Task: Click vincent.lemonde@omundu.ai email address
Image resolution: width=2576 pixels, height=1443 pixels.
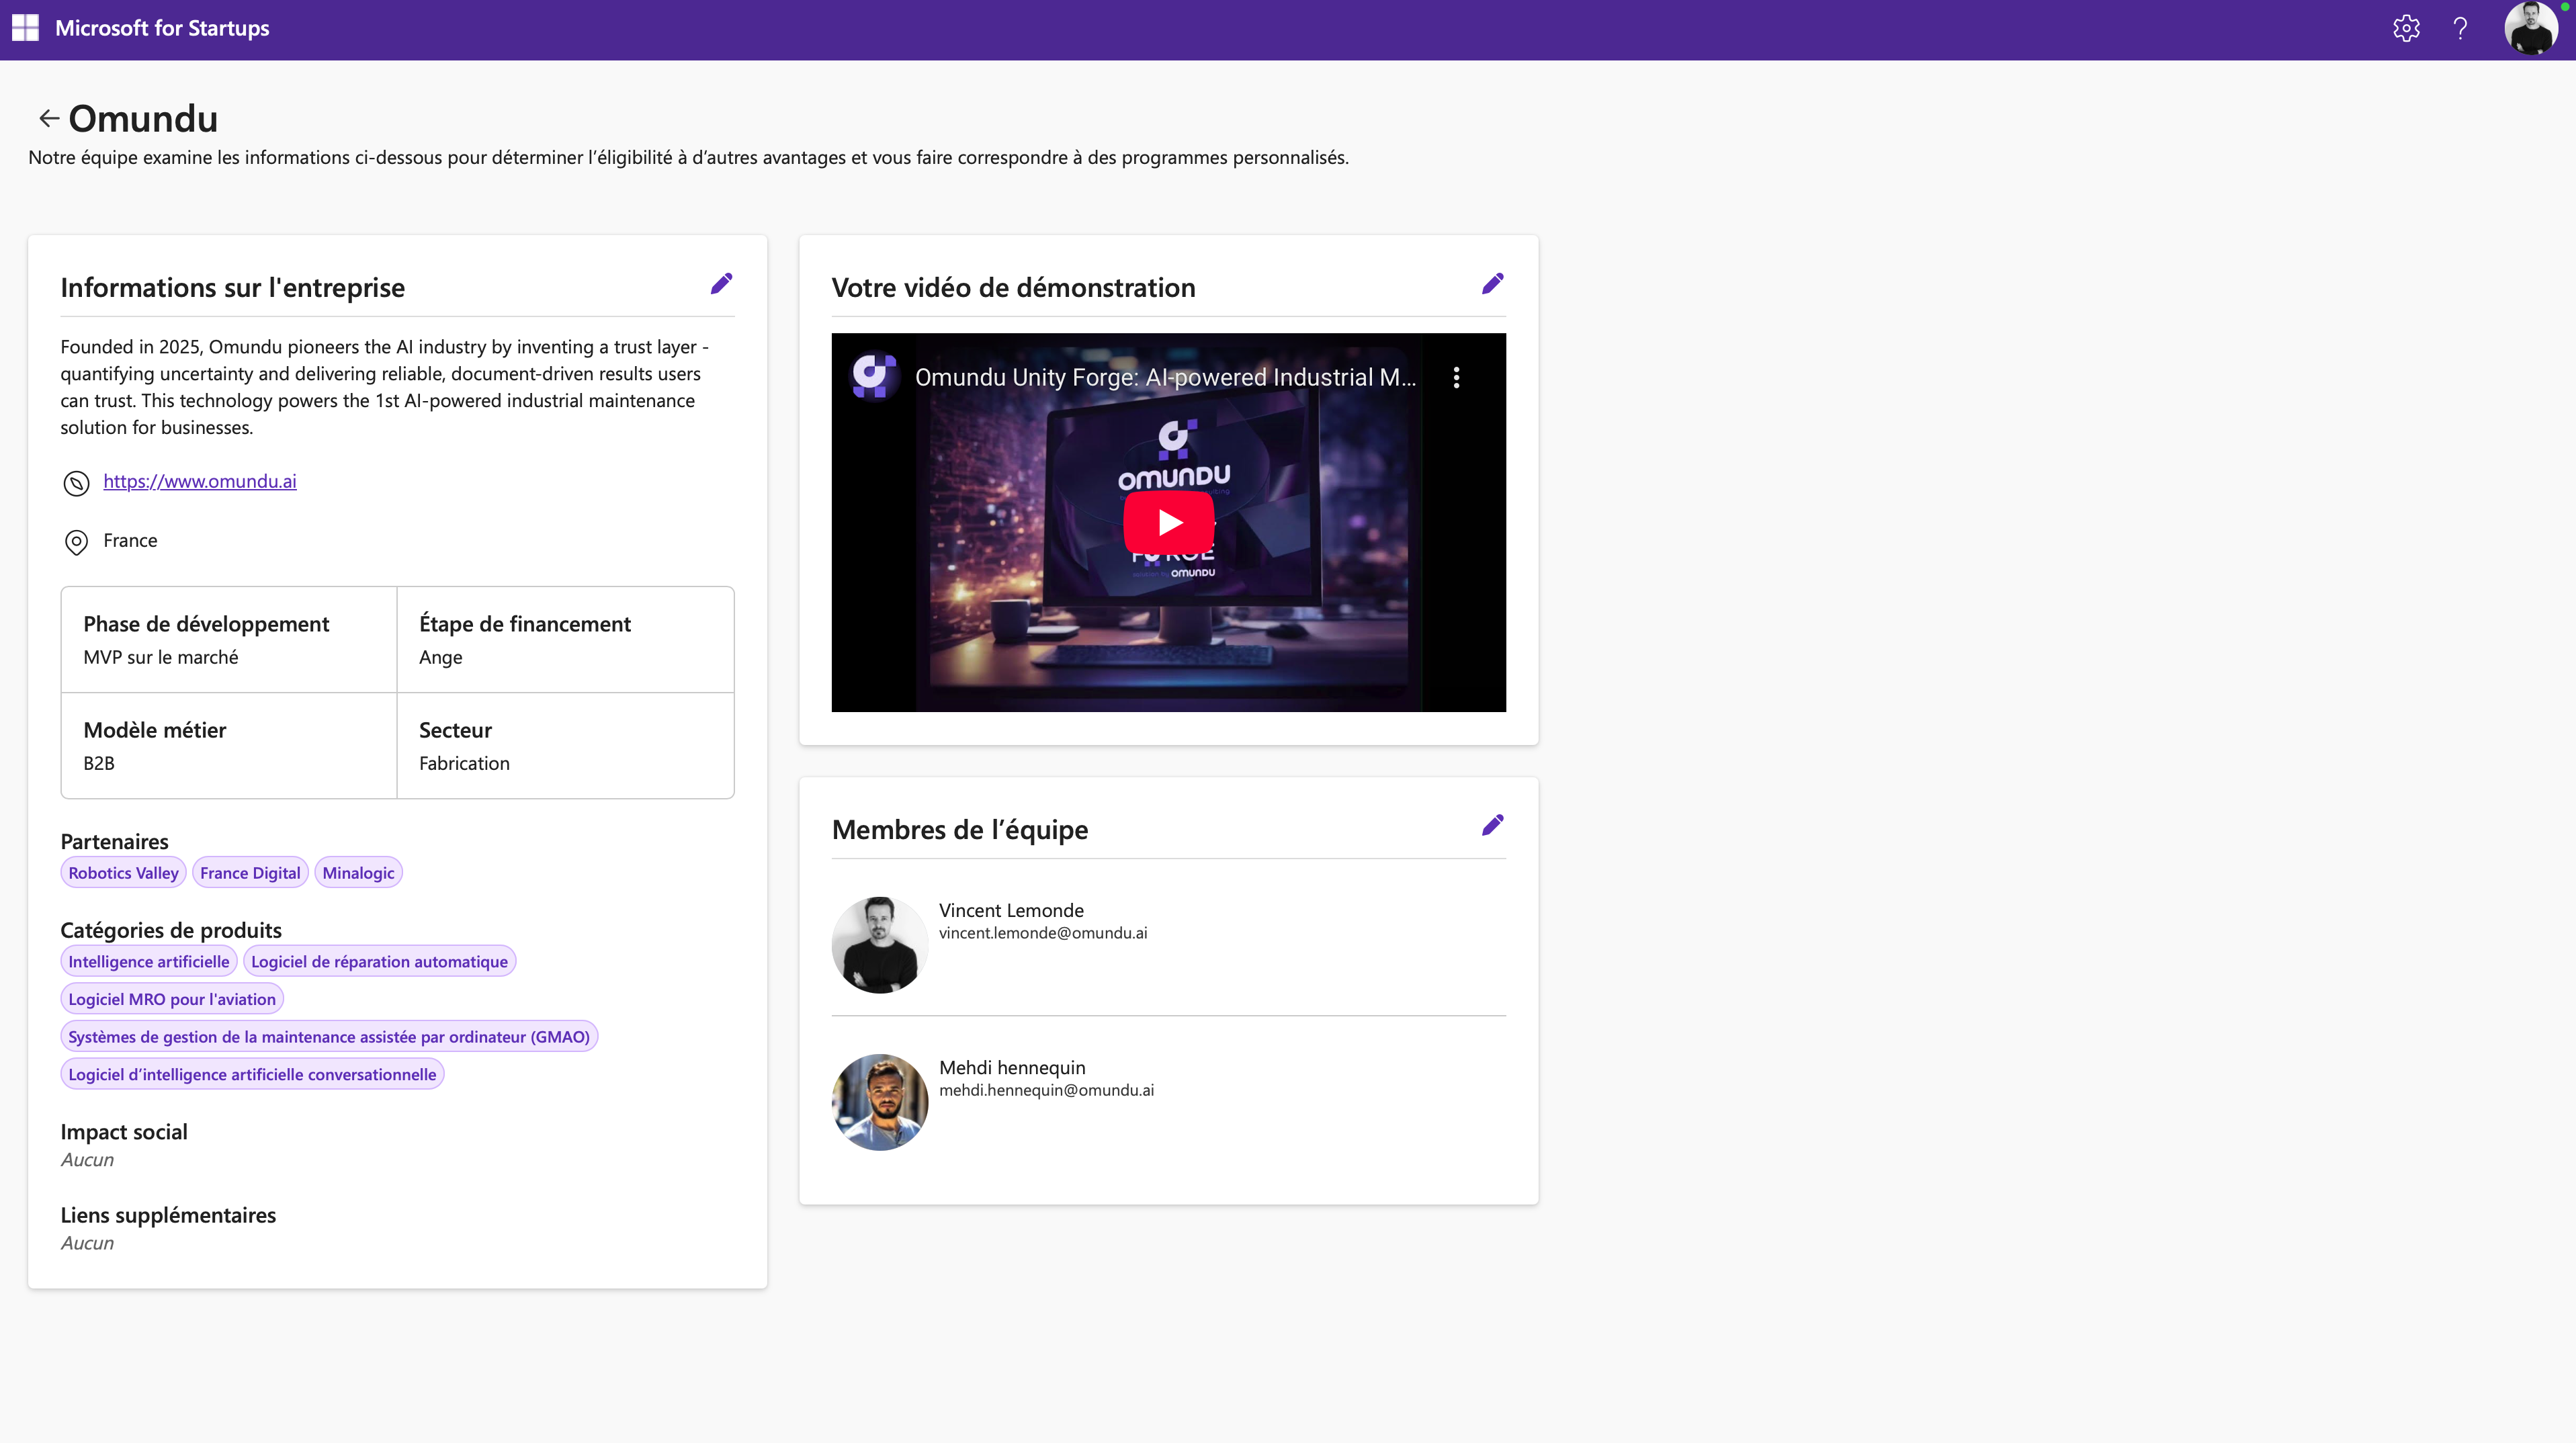Action: click(x=1043, y=933)
